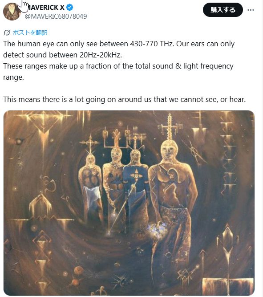Open MAVERICK X's profile avatar picture

[x=12, y=12]
